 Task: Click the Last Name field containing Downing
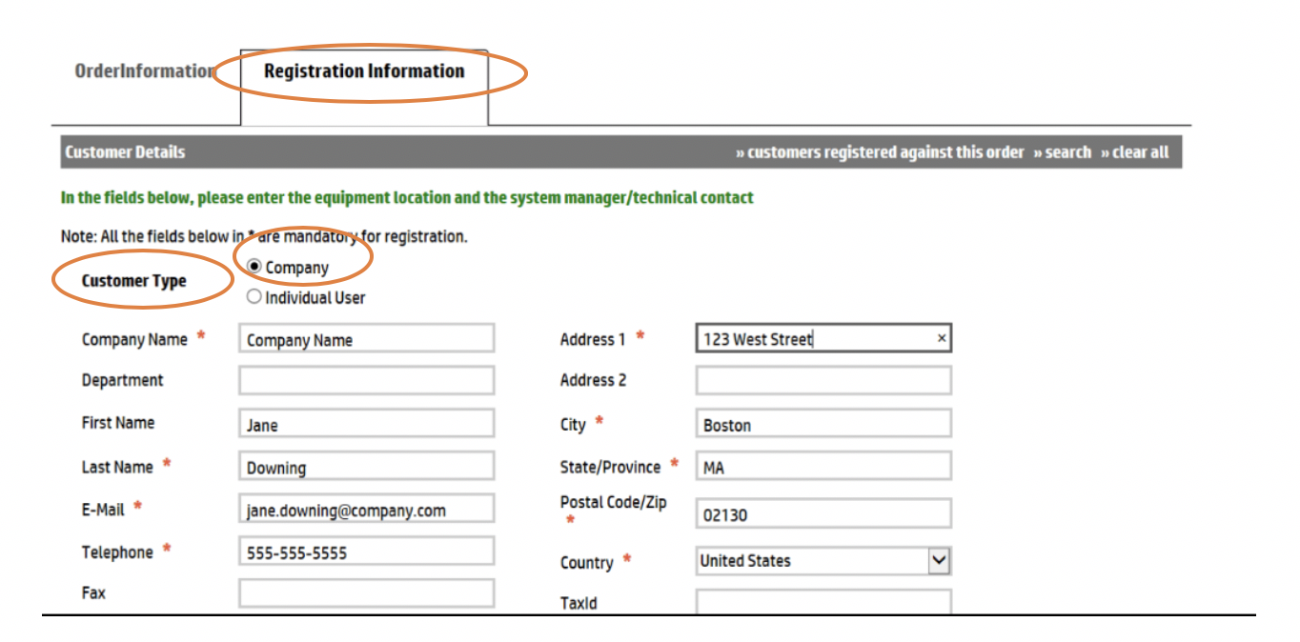[x=367, y=467]
